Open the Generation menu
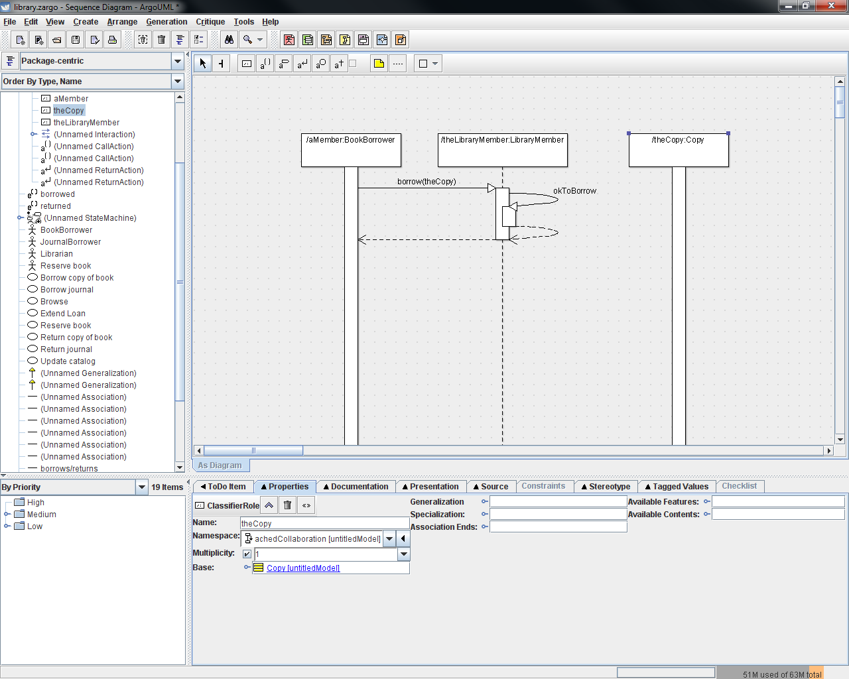 pos(166,22)
